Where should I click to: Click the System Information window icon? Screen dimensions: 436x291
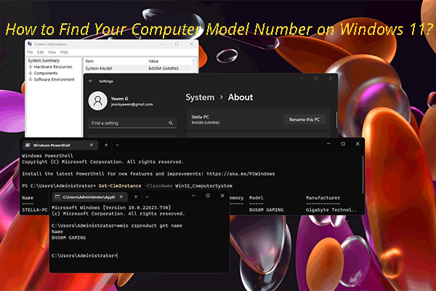[x=30, y=44]
